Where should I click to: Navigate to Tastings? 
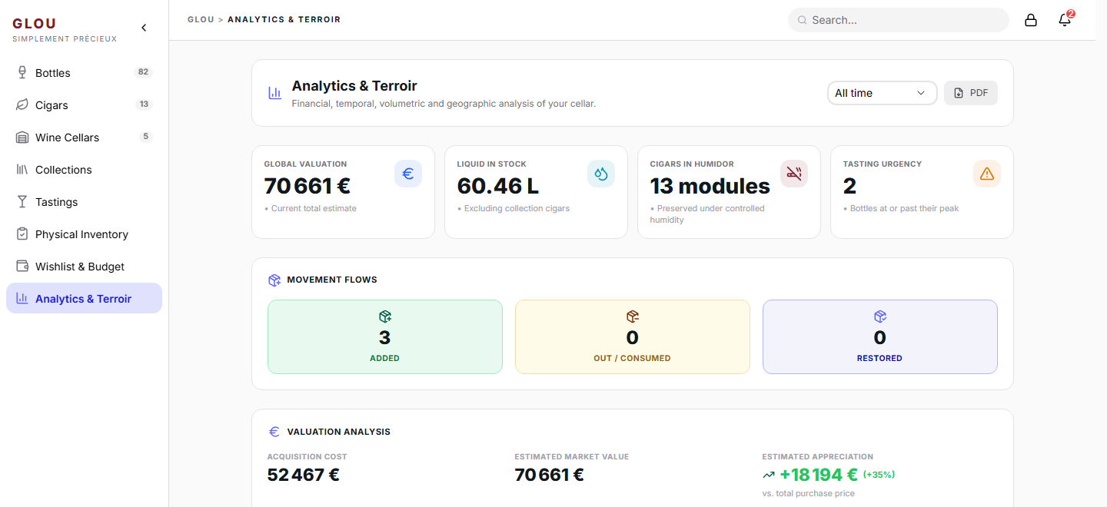[84, 201]
